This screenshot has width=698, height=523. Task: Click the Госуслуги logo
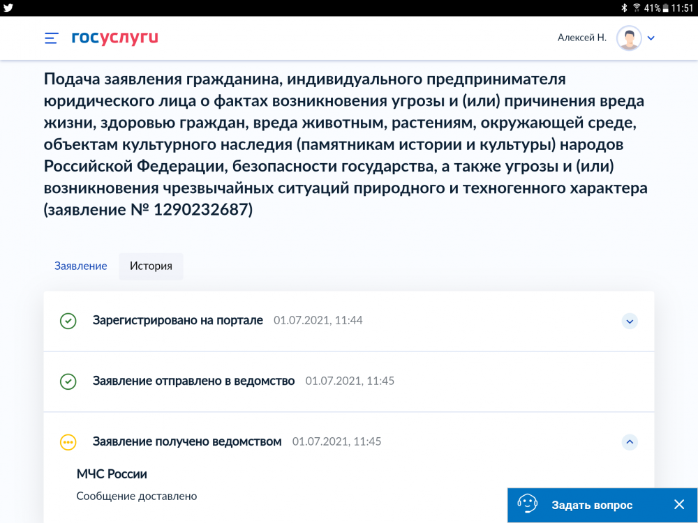pos(114,38)
